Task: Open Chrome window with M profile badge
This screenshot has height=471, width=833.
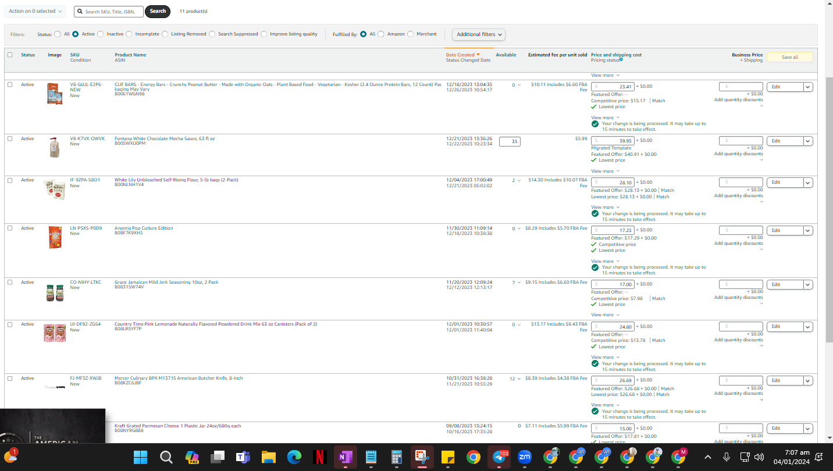Action: point(679,457)
